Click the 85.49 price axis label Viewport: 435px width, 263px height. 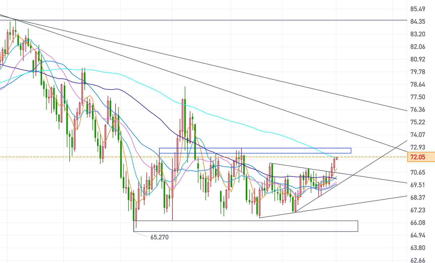(418, 9)
